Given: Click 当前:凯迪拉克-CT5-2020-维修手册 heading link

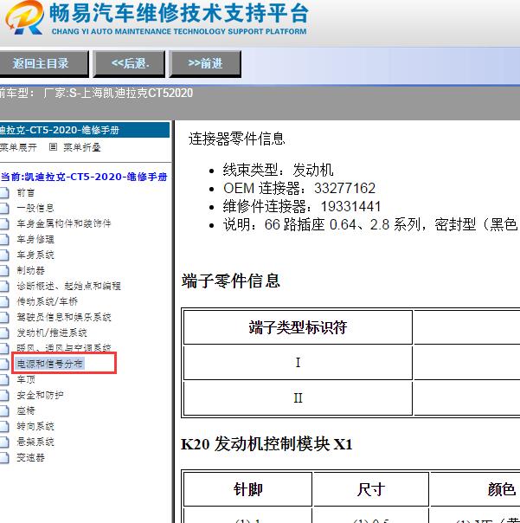Looking at the screenshot, I should [84, 177].
